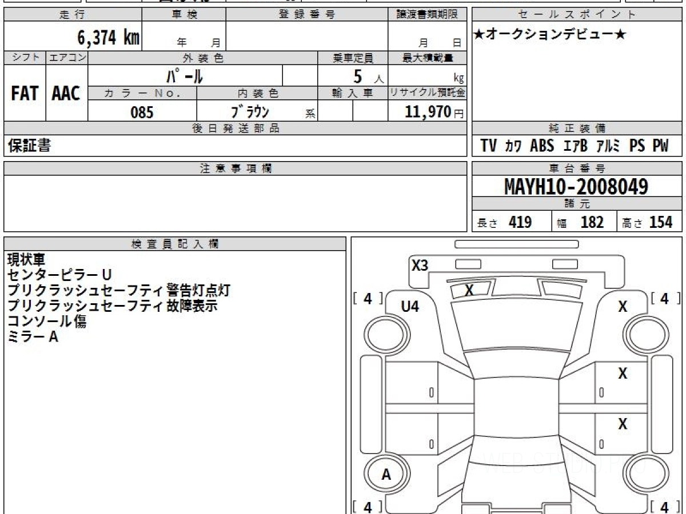
Task: Select the U4 dent marker on the diagram
Action: click(x=410, y=307)
